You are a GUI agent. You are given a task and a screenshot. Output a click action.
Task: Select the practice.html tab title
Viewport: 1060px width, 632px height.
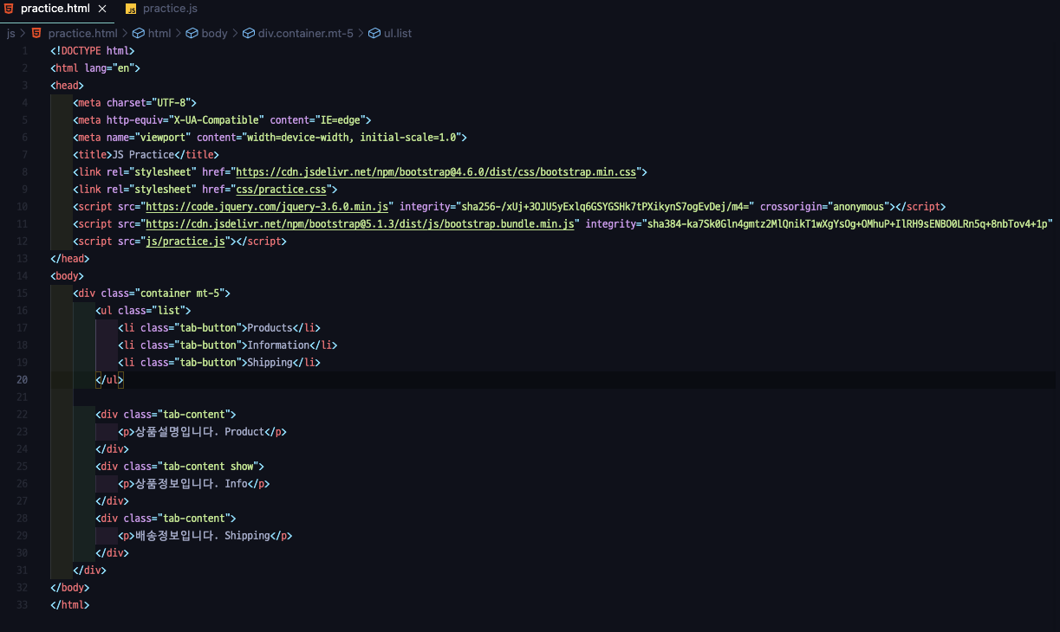pos(55,9)
